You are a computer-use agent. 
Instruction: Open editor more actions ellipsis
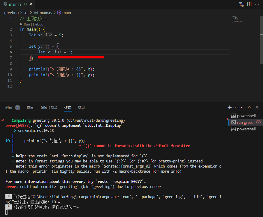257,4
